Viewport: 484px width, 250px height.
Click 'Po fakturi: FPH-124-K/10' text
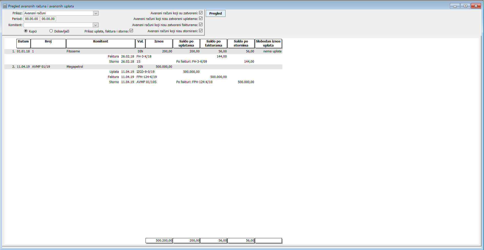[x=194, y=82]
